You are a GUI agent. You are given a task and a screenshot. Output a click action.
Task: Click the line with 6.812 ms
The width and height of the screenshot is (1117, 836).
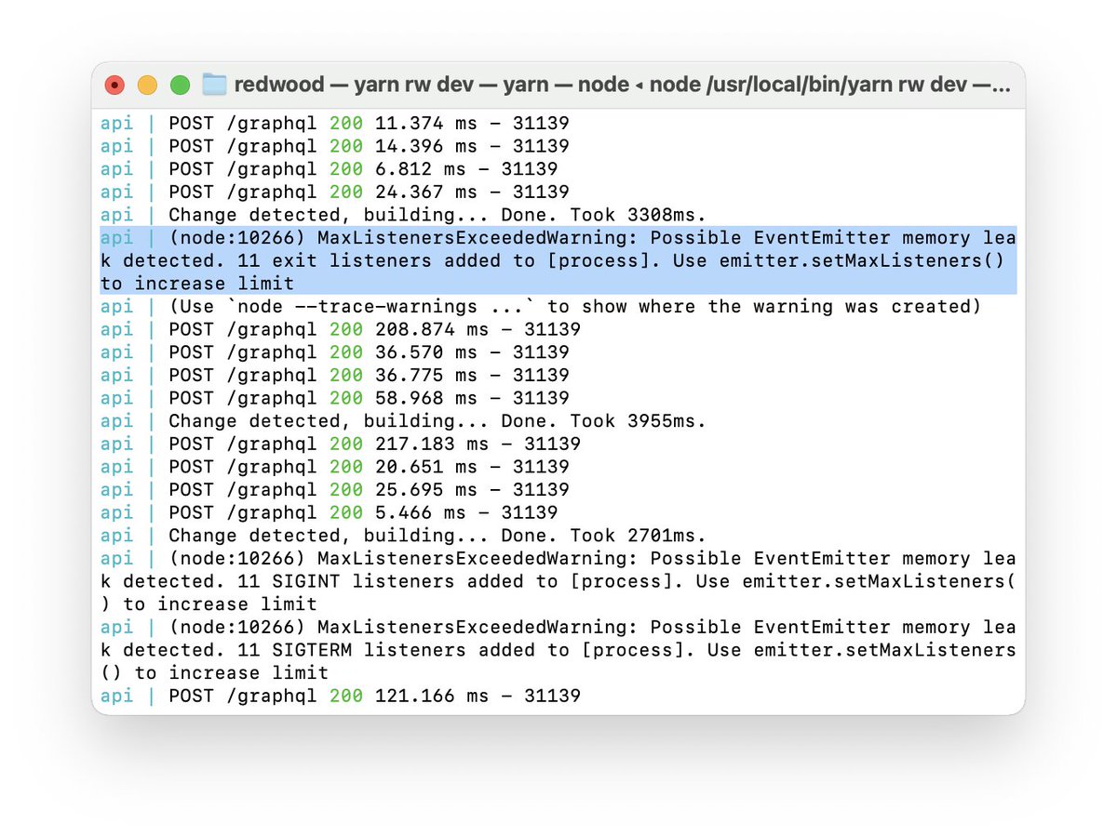click(330, 169)
